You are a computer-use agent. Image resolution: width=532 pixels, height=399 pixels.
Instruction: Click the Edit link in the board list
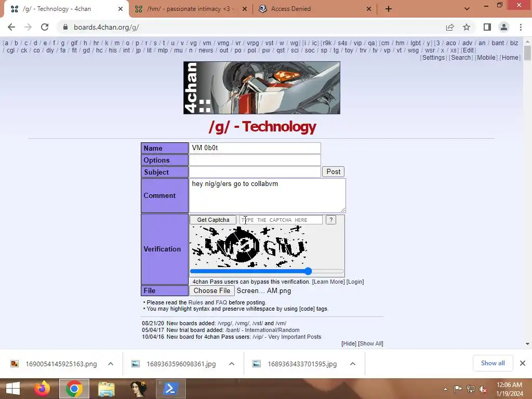tap(468, 50)
